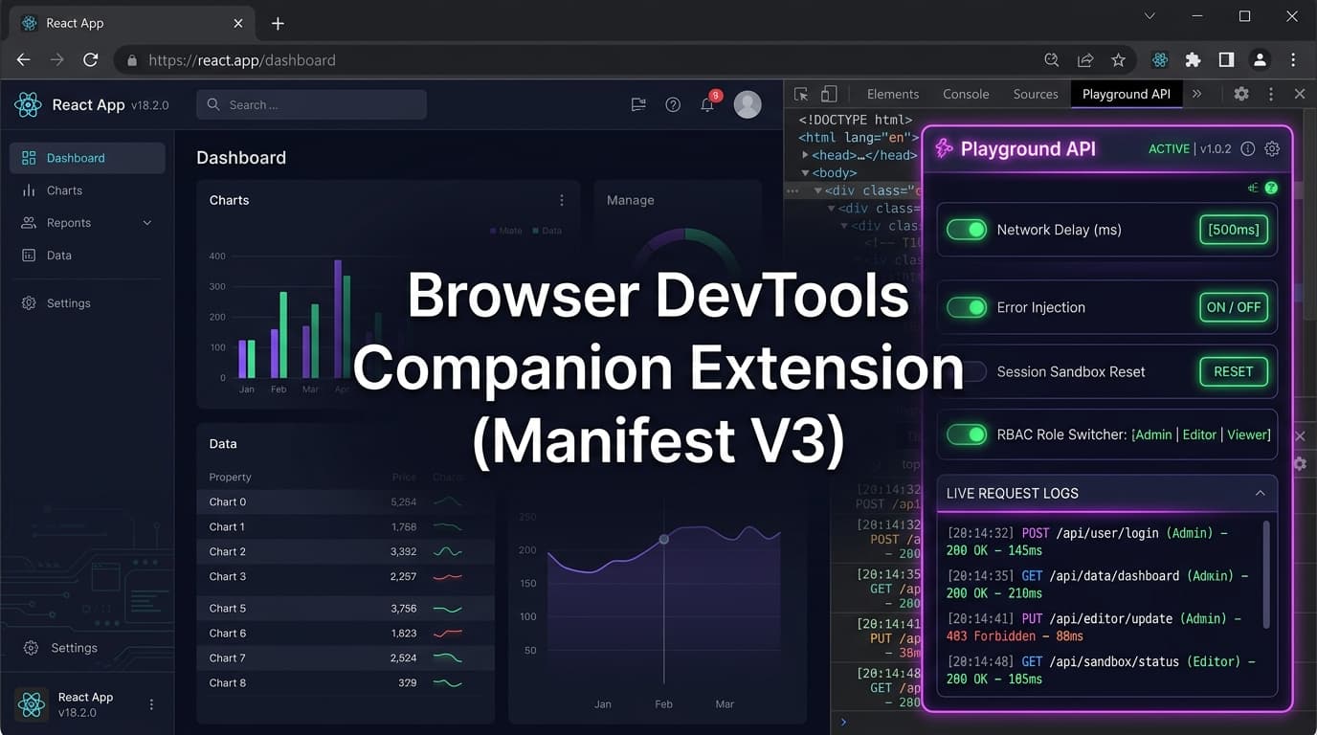Image resolution: width=1317 pixels, height=735 pixels.
Task: Click the Playground API rocket logo
Action: pyautogui.click(x=945, y=148)
